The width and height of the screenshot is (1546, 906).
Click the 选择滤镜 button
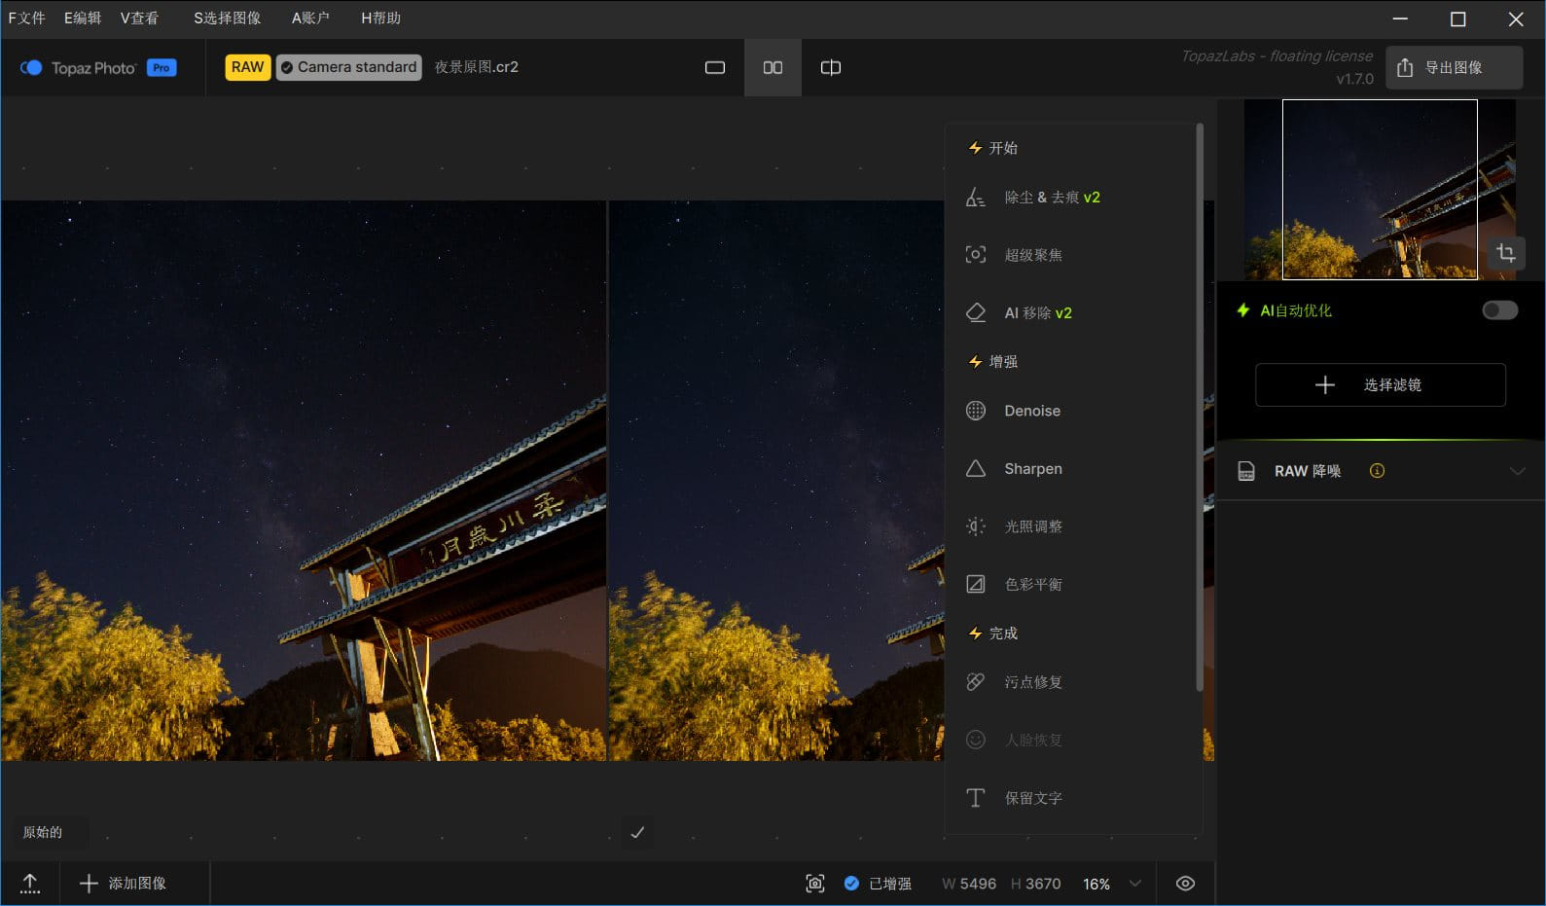tap(1381, 385)
